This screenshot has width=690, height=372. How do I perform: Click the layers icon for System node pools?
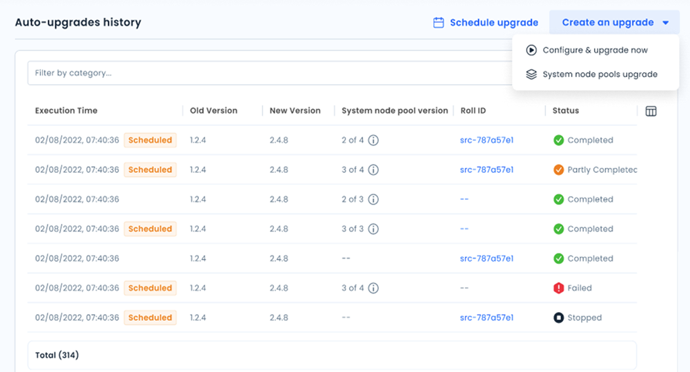tap(531, 74)
